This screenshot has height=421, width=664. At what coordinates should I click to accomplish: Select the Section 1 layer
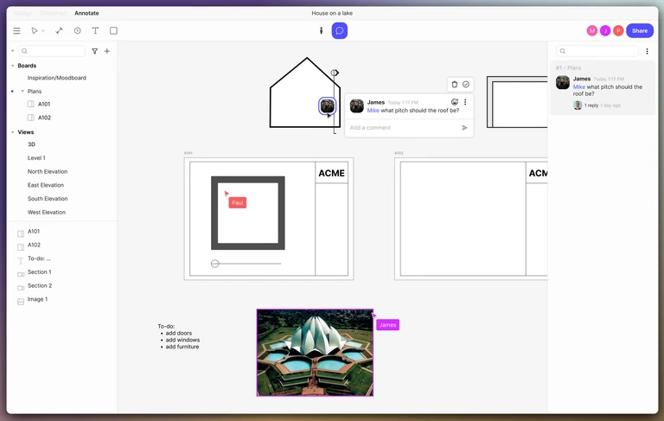coord(40,272)
